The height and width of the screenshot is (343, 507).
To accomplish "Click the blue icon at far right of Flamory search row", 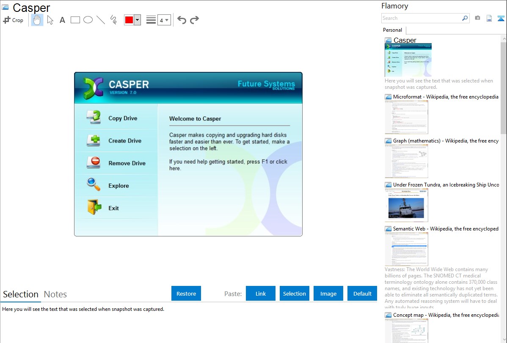I will click(501, 18).
